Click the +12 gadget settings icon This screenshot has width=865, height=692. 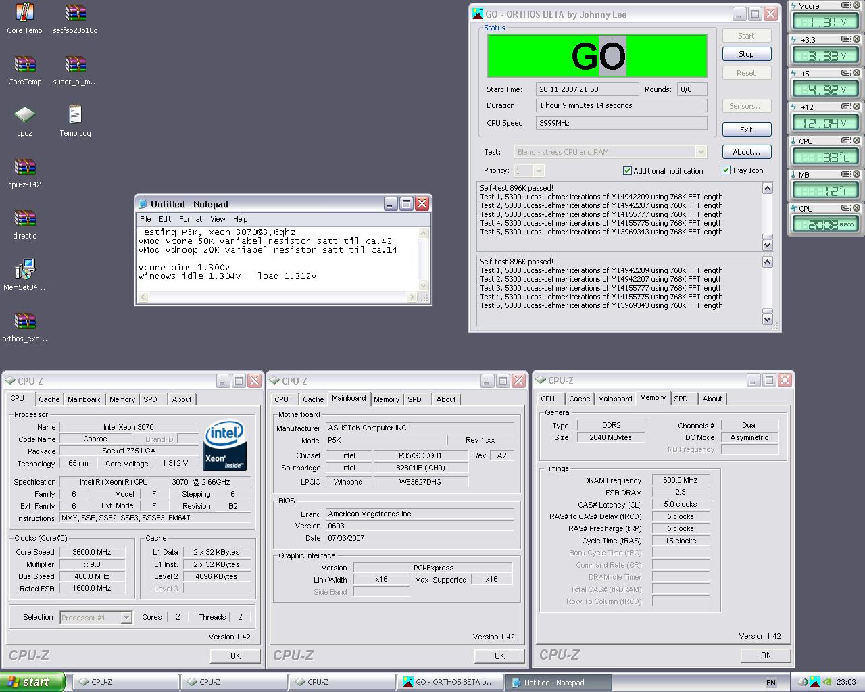point(845,107)
